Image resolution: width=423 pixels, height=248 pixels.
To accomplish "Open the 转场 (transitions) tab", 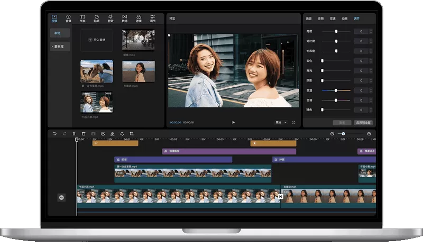I will coord(125,19).
